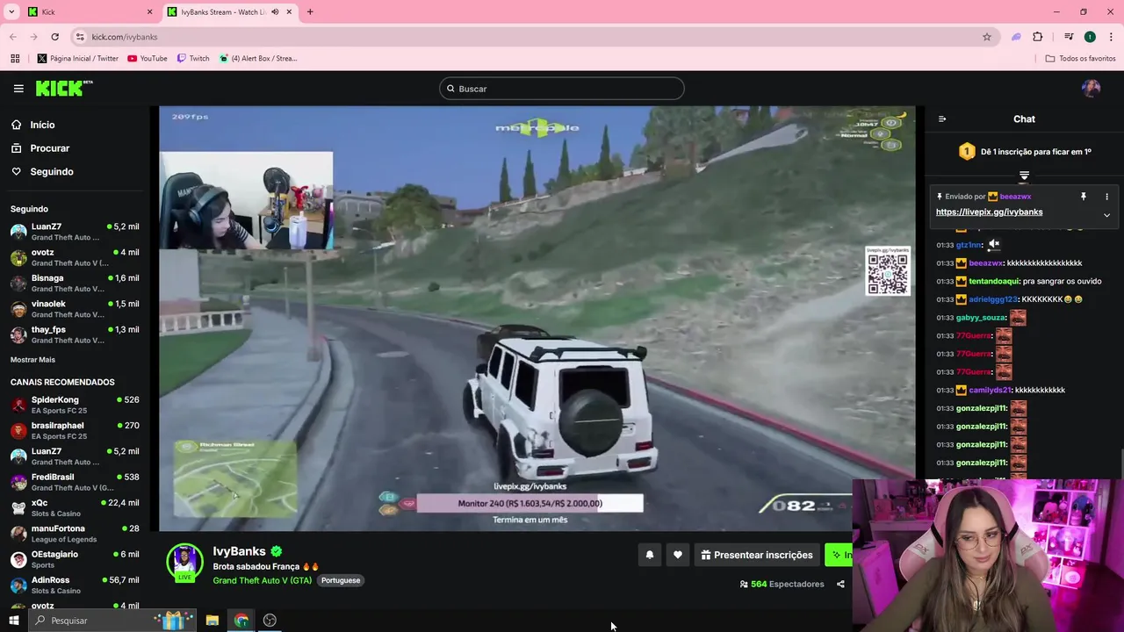Expand the pinned livepix message chevron
Image resolution: width=1124 pixels, height=632 pixels.
pos(1106,215)
